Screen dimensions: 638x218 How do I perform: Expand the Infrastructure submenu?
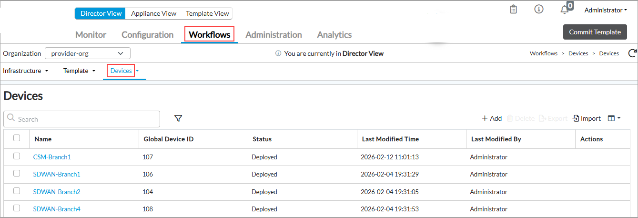(x=26, y=71)
